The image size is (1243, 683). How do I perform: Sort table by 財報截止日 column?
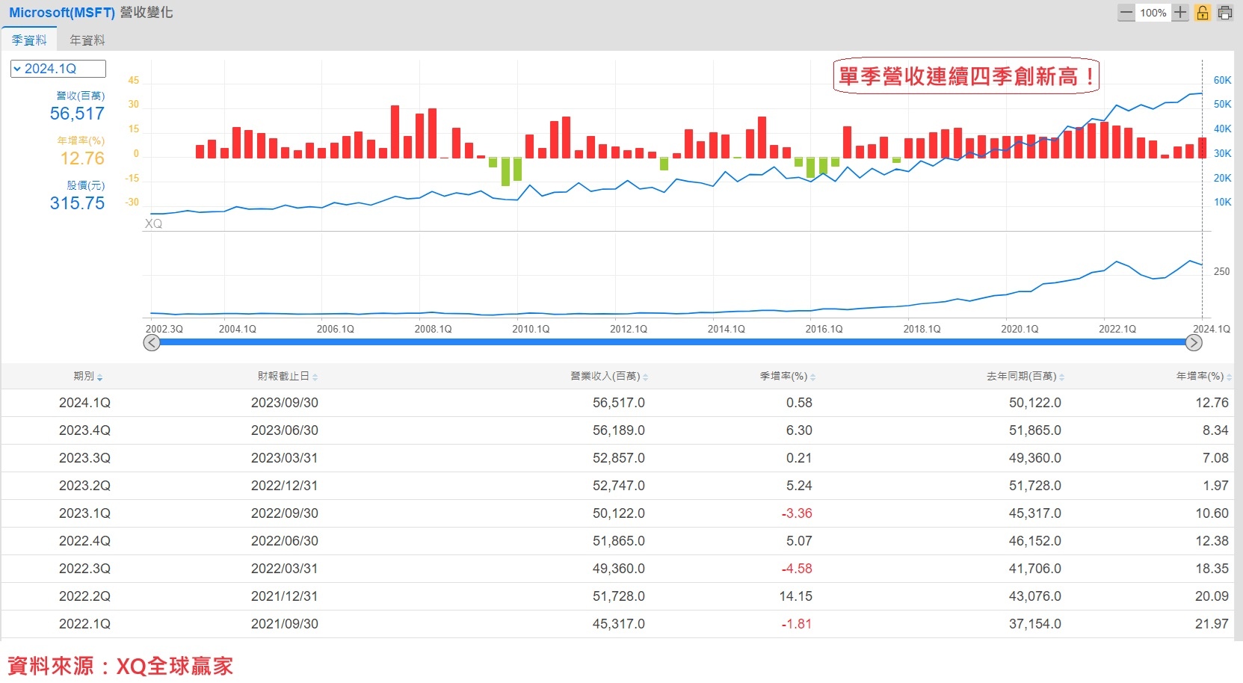(288, 376)
